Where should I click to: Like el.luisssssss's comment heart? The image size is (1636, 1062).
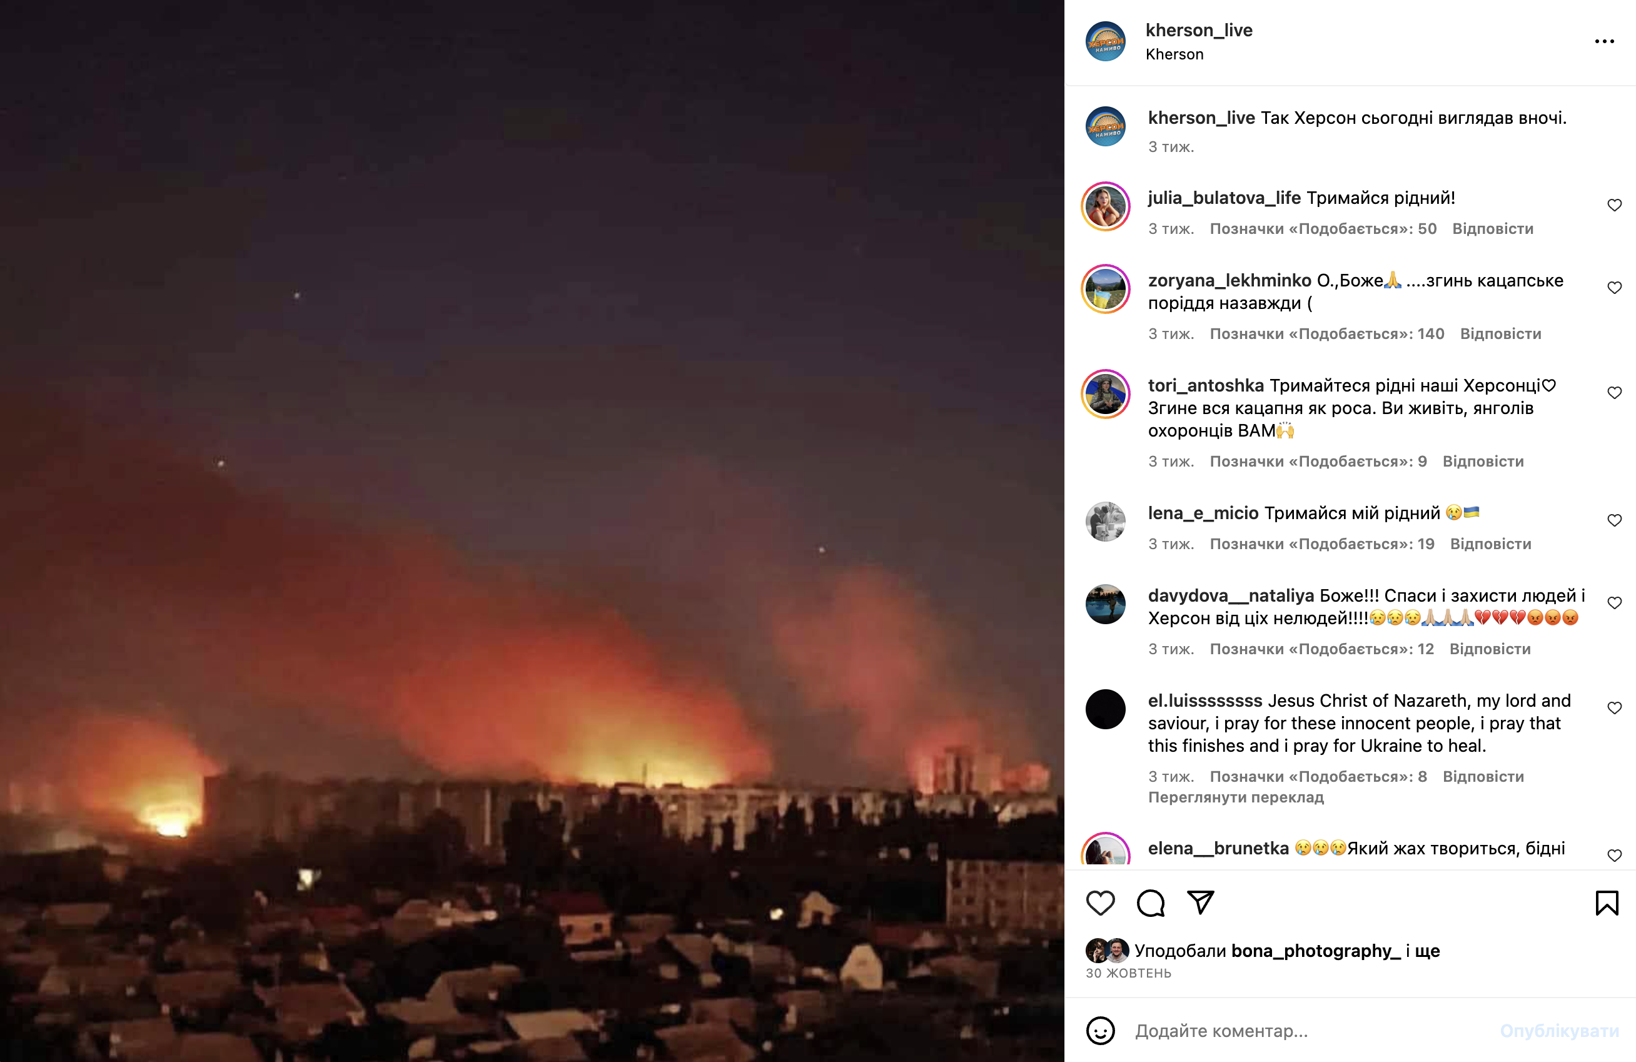[x=1614, y=708]
